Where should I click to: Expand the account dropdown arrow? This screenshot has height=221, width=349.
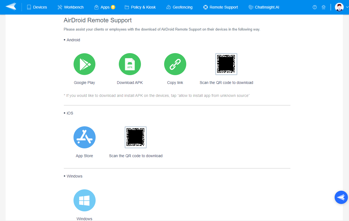point(347,7)
